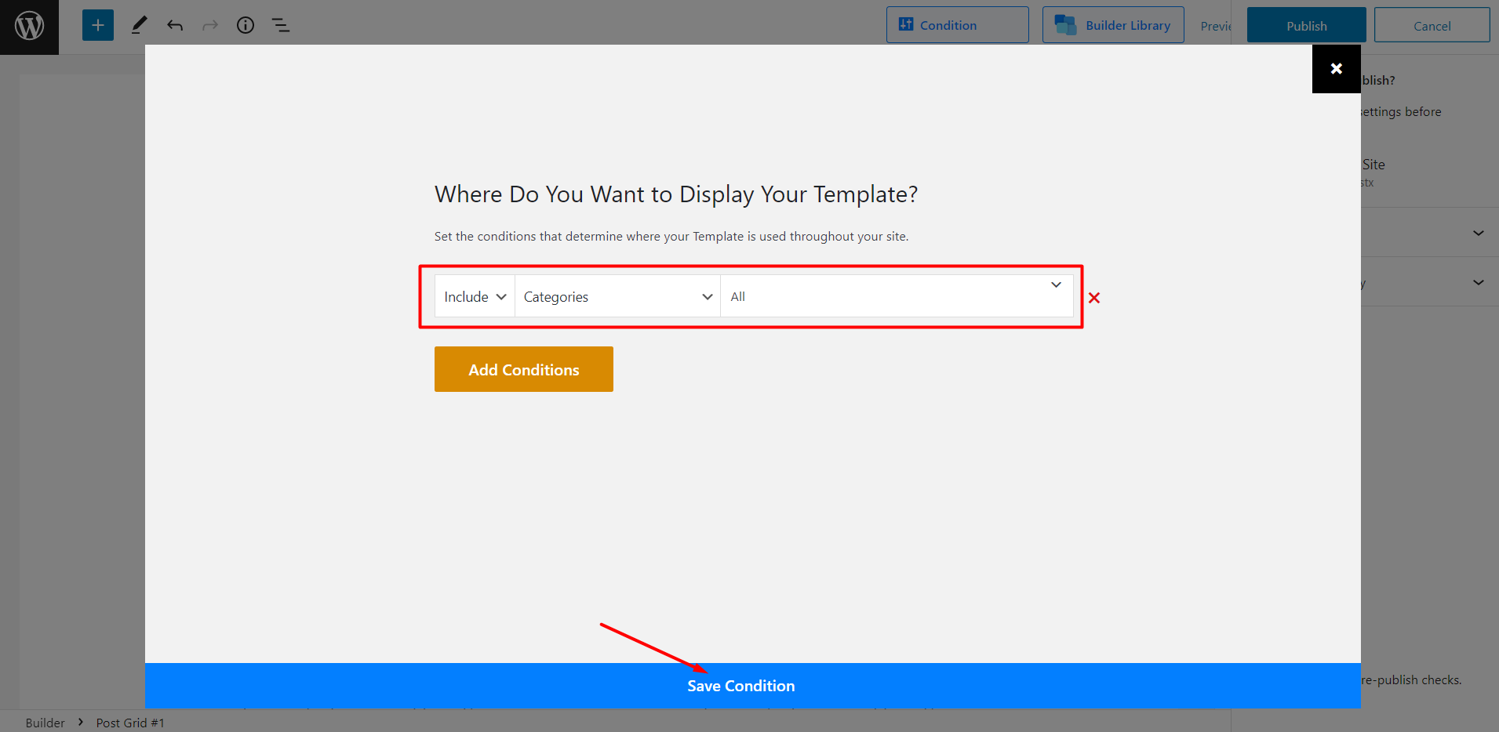
Task: Expand the lower sidebar section chevron
Action: click(1478, 282)
